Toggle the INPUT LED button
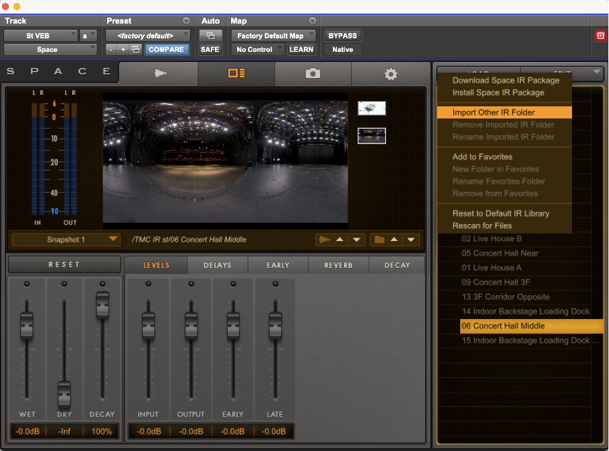This screenshot has height=451, width=609. 148,284
